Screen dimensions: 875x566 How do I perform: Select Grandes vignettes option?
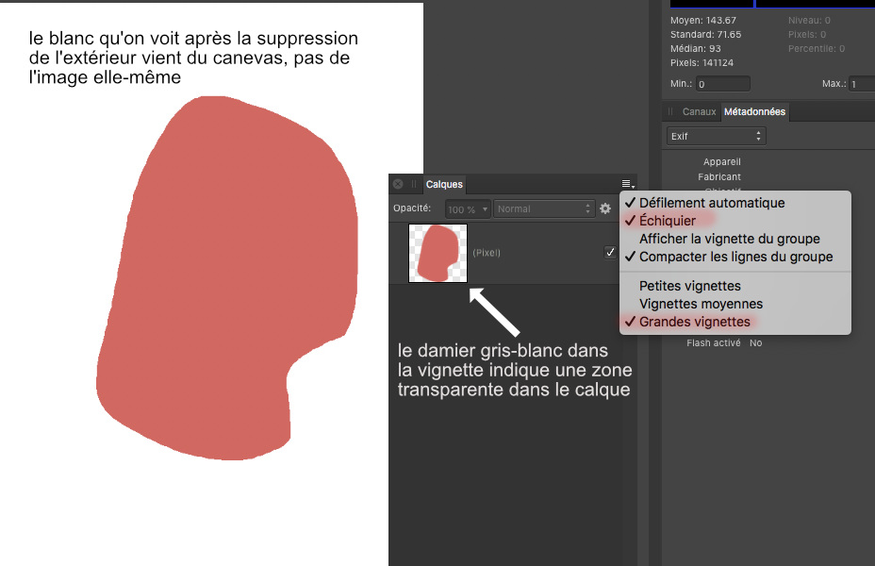735,322
